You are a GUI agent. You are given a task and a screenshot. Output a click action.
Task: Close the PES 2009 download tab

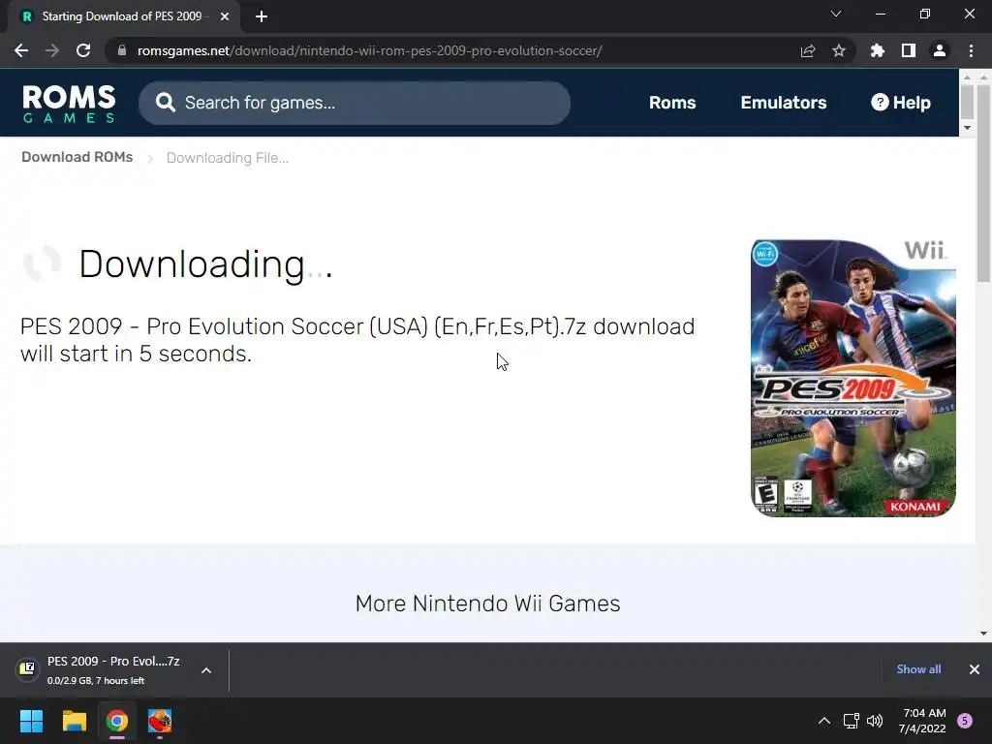[225, 16]
